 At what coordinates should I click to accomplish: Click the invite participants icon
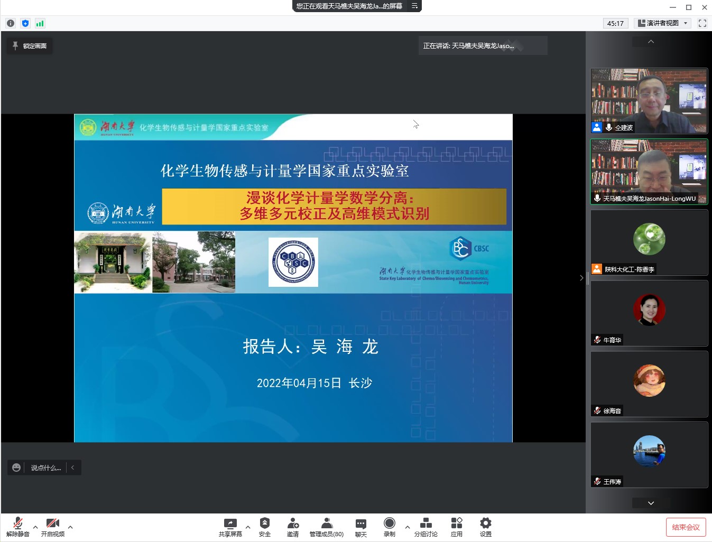tap(293, 523)
